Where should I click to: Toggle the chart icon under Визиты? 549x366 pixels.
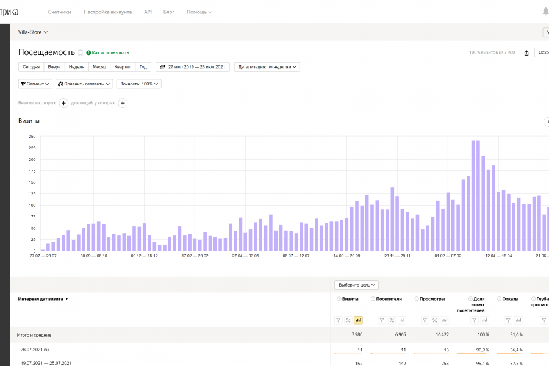tap(358, 320)
